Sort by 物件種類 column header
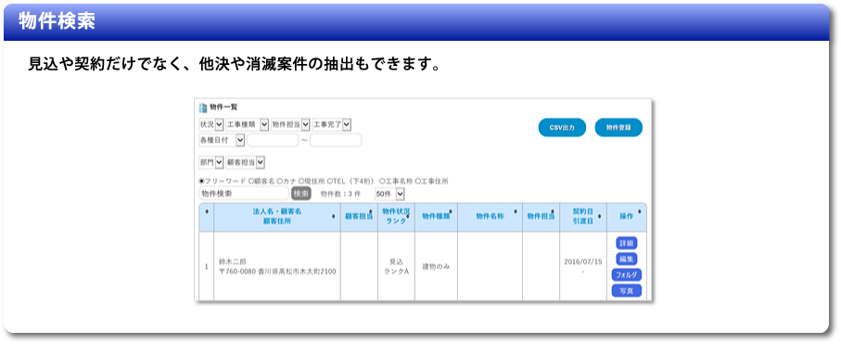 tap(436, 217)
